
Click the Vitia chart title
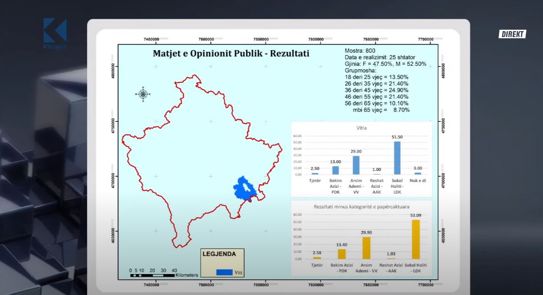pos(361,128)
